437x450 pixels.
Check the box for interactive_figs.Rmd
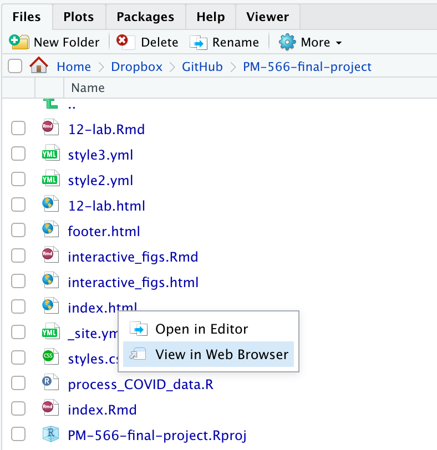tap(18, 255)
